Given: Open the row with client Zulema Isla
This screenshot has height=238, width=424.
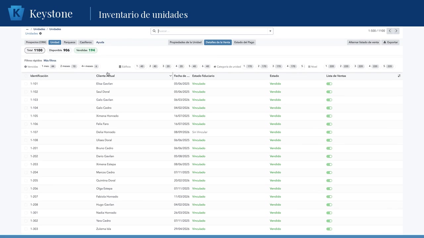Looking at the screenshot, I should 212,229.
